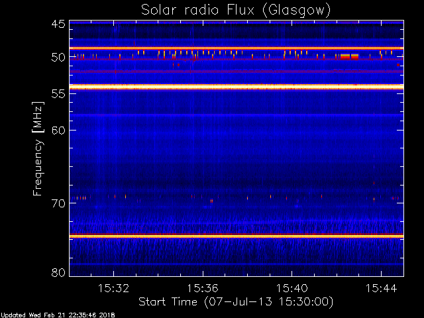Click the bright red burst block near 50 MHz
The height and width of the screenshot is (318, 424).
[349, 56]
